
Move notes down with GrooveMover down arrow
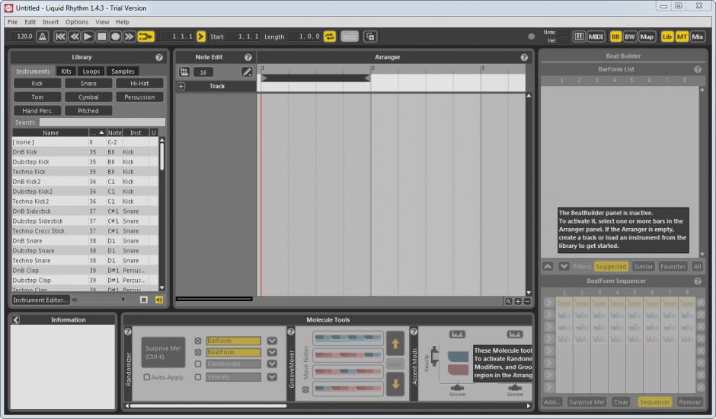click(395, 384)
